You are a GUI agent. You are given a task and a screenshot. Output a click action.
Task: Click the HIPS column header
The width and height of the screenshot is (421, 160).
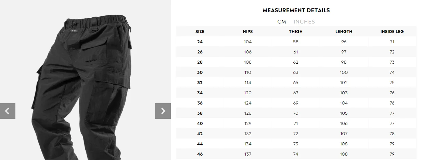pyautogui.click(x=248, y=32)
